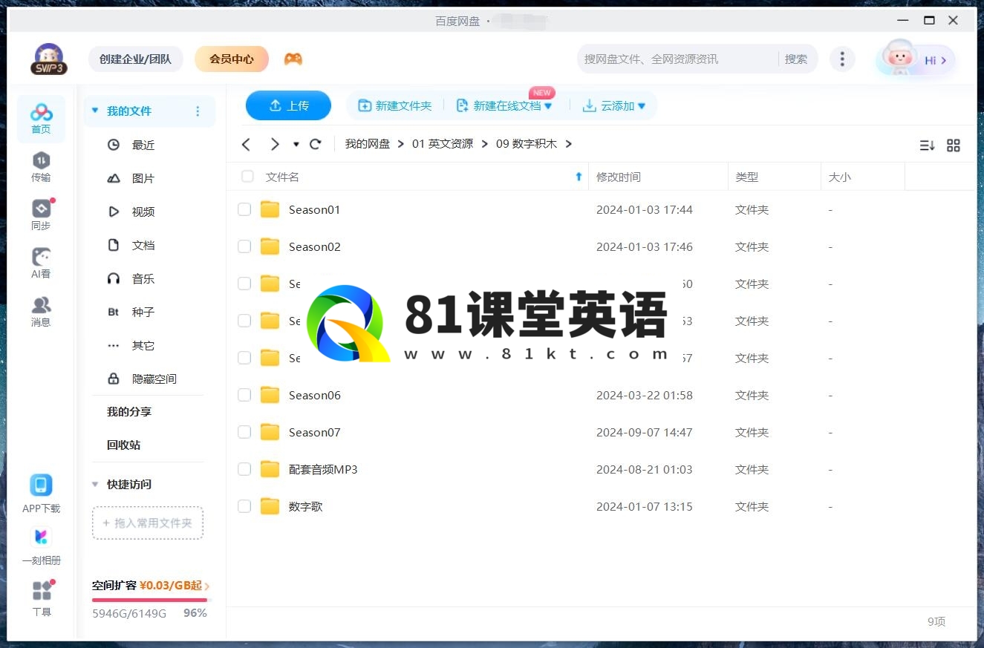Click the 我的文件 three-dot options icon

[198, 111]
